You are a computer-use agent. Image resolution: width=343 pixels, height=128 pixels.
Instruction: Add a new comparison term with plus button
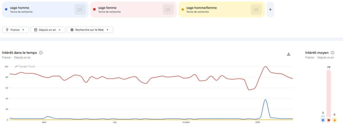pos(270,9)
